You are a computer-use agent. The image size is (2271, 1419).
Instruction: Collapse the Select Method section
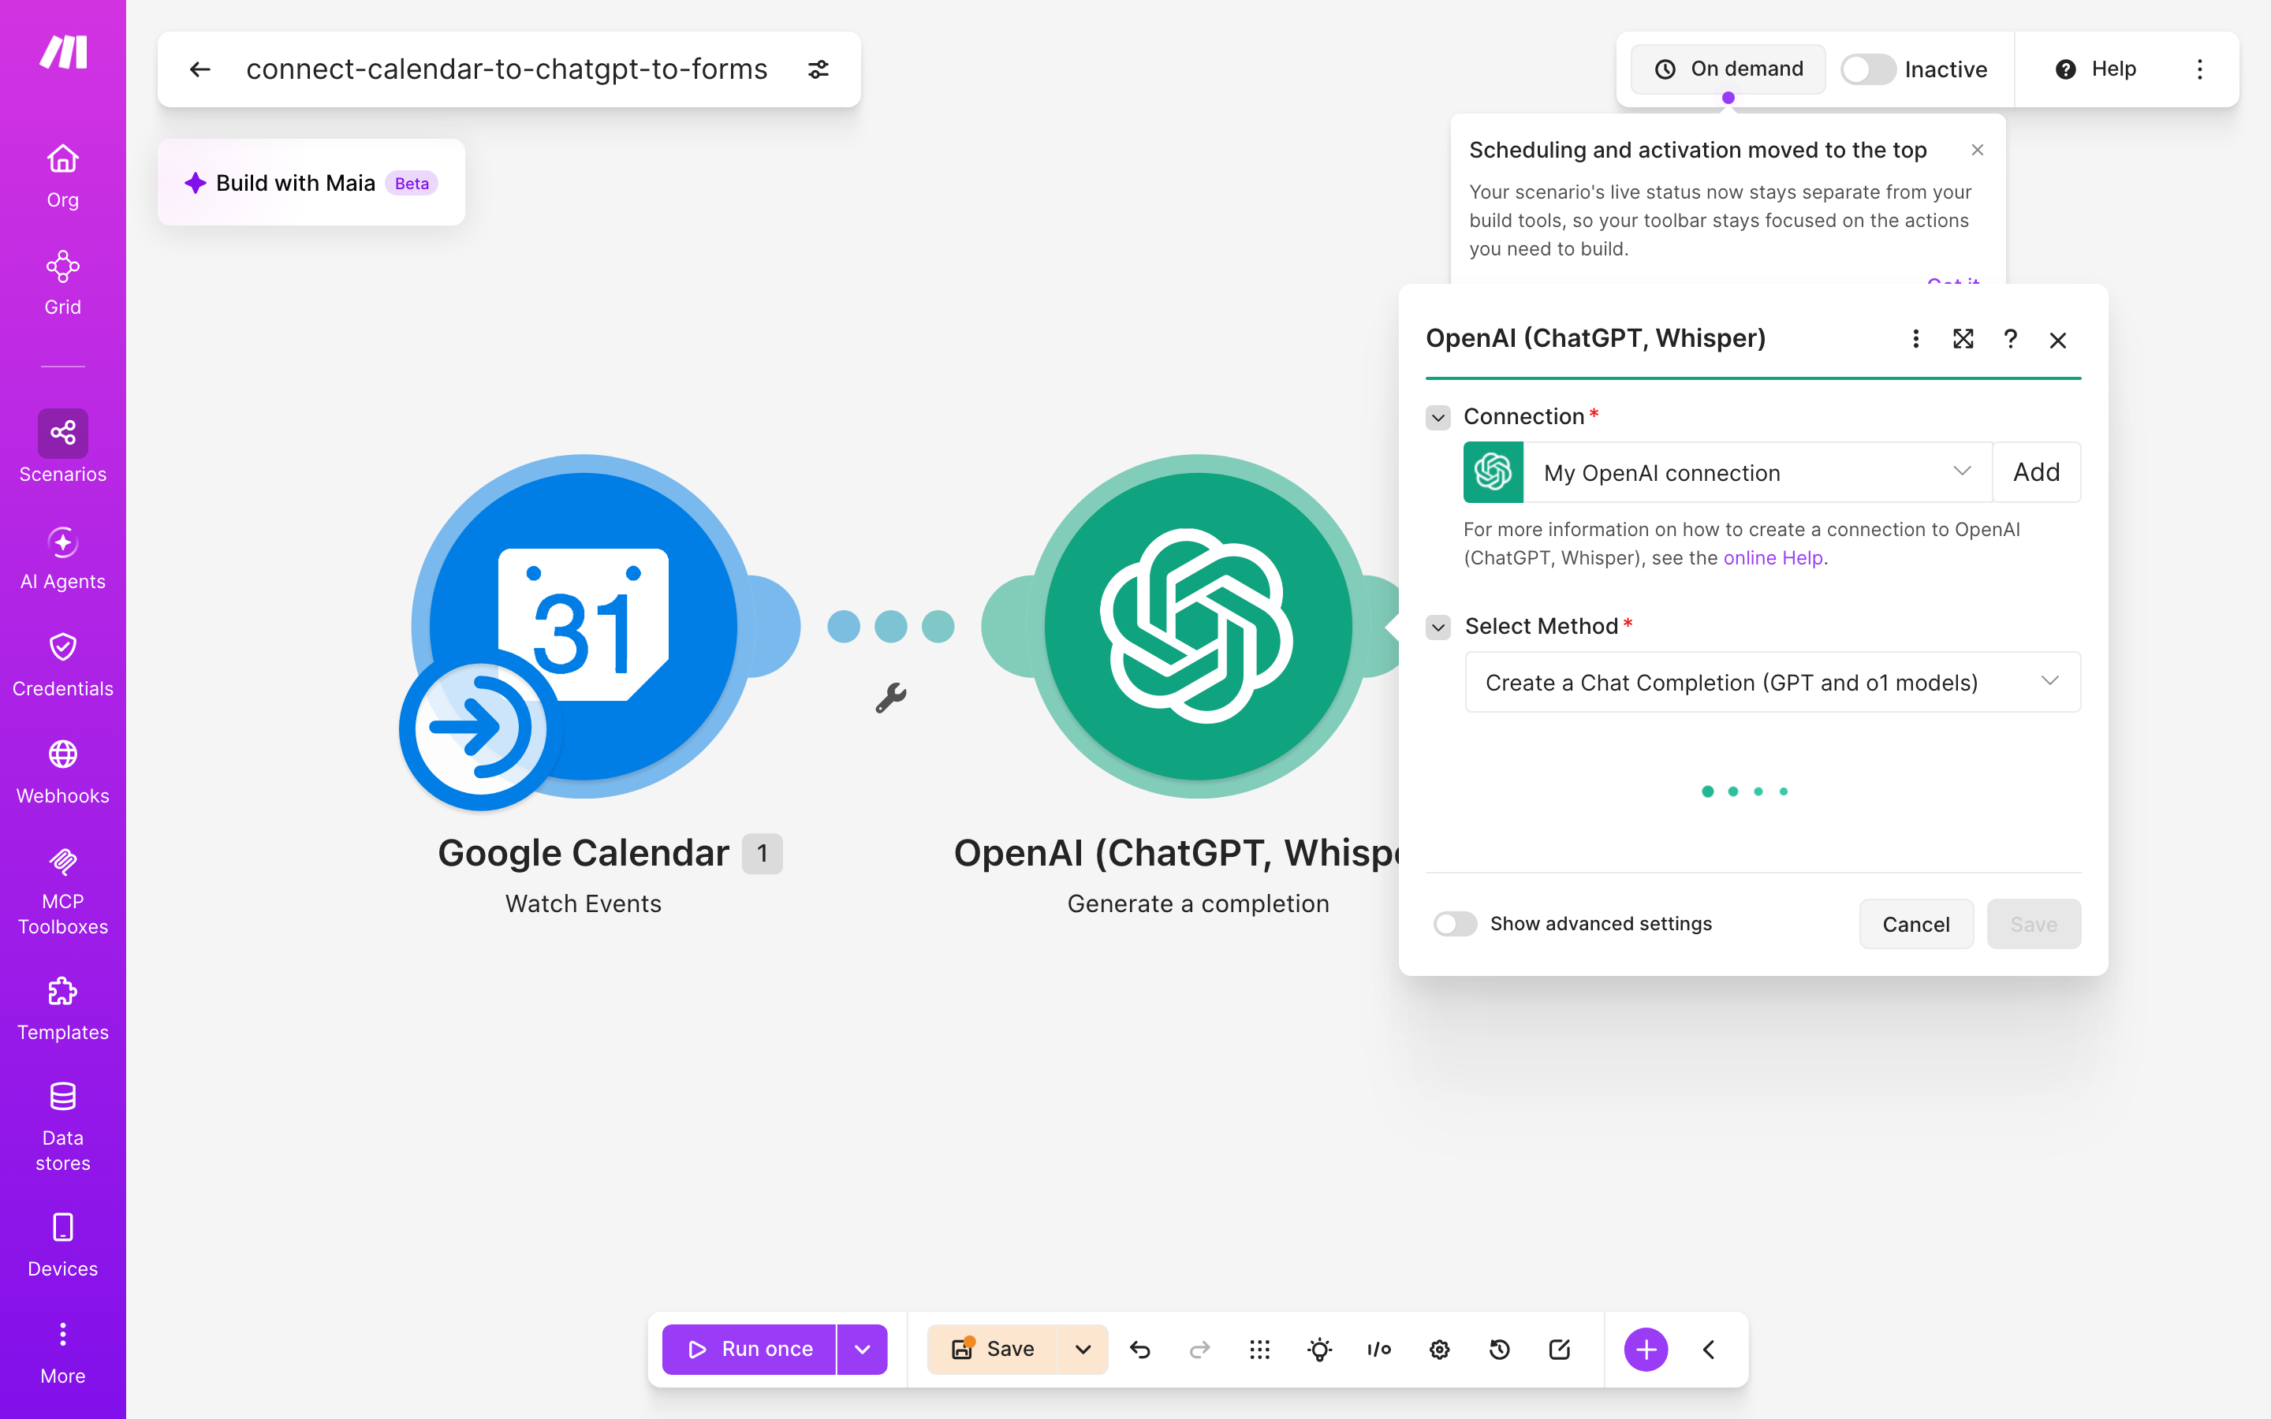(x=1438, y=627)
